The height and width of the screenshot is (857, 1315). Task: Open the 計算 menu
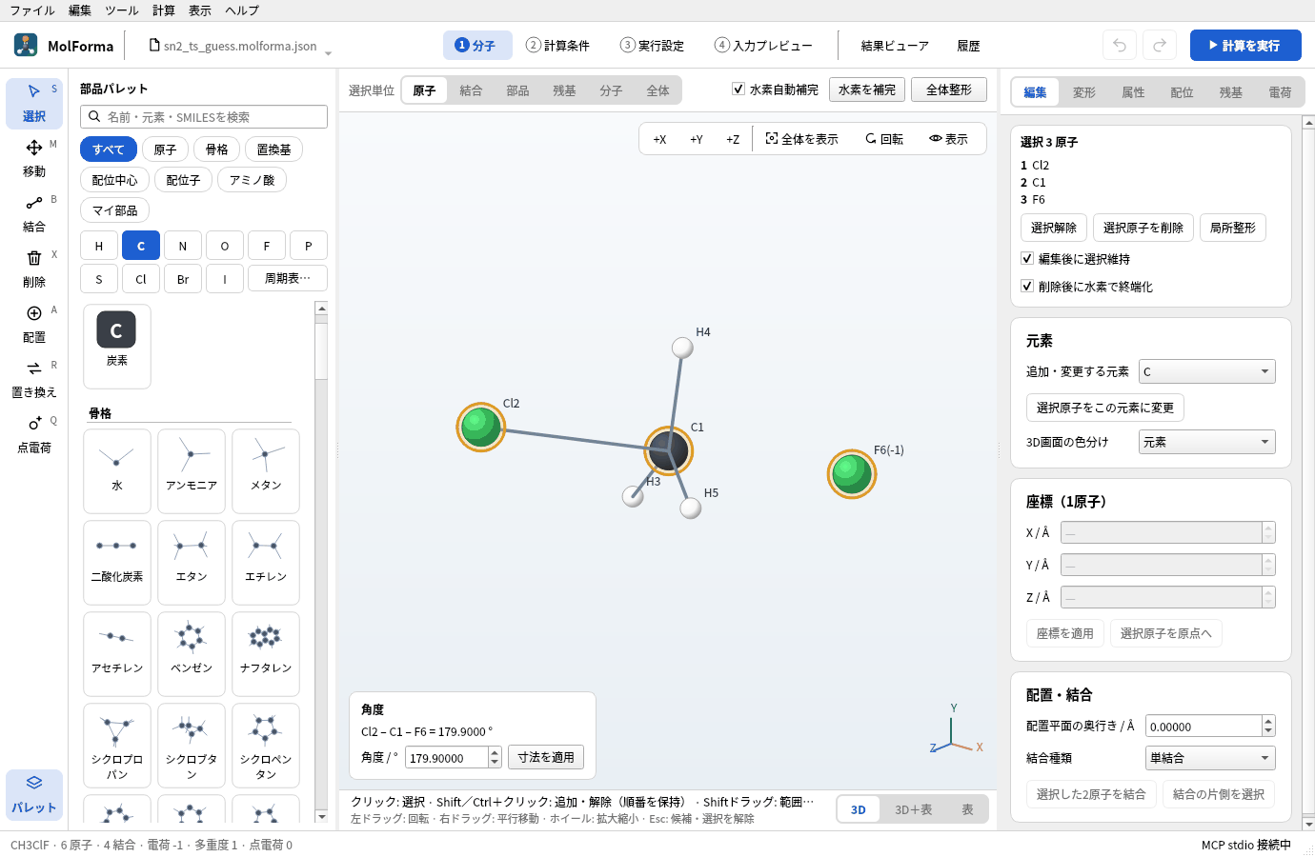tap(164, 10)
